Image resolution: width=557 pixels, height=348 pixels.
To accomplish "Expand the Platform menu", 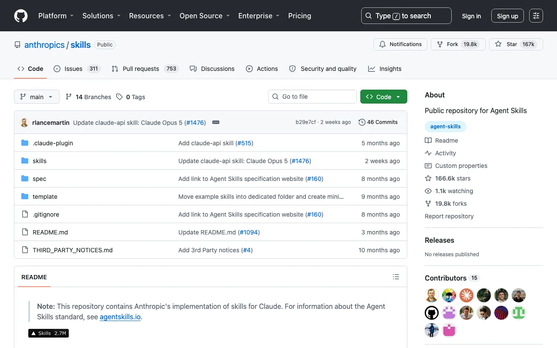I will click(56, 16).
